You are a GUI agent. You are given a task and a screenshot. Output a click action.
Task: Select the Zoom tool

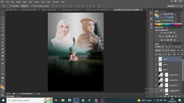click(3, 81)
